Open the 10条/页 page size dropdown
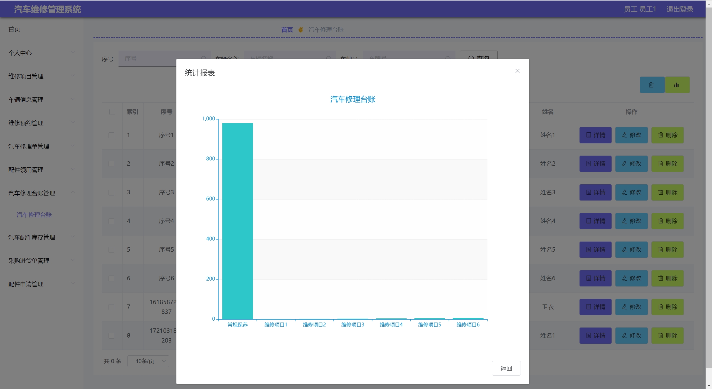Image resolution: width=712 pixels, height=389 pixels. click(148, 361)
